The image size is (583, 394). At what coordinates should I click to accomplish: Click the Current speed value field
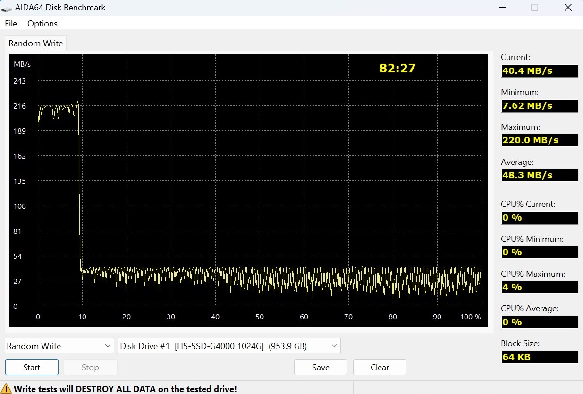tap(539, 71)
